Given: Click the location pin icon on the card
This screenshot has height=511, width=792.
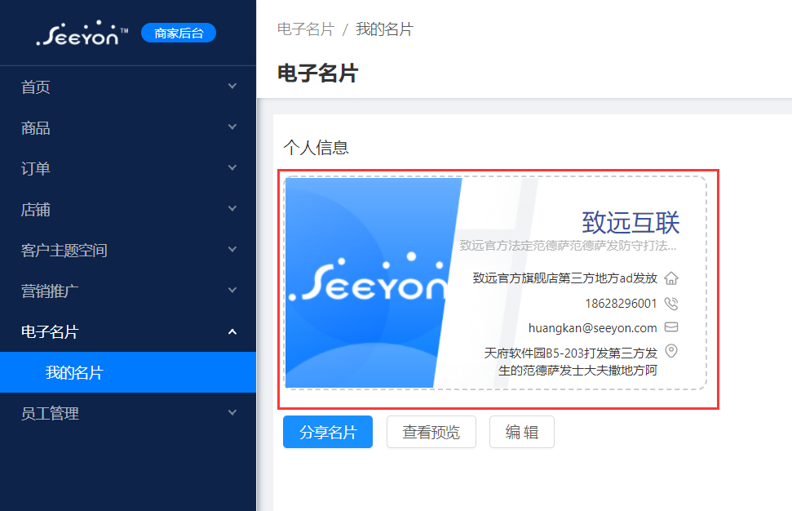Looking at the screenshot, I should point(671,351).
